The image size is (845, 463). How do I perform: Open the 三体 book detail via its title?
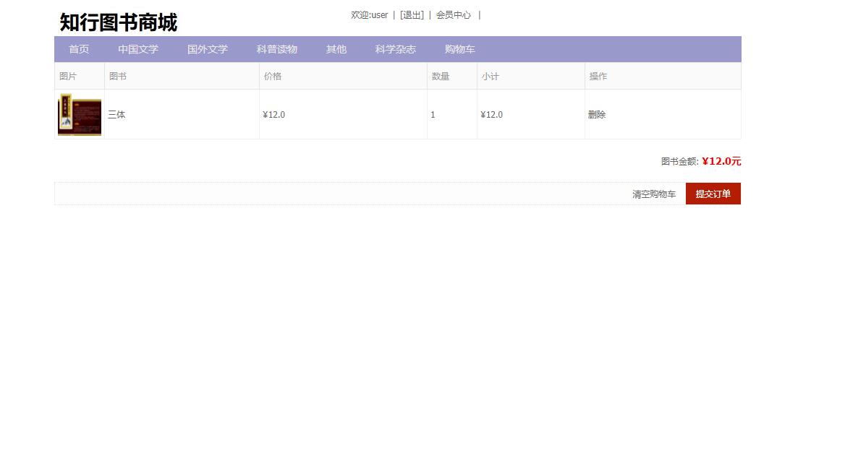click(x=116, y=114)
